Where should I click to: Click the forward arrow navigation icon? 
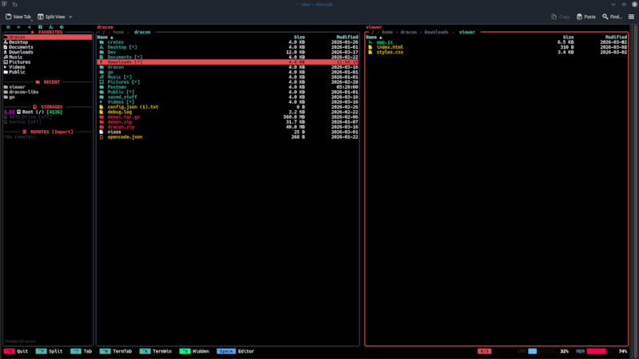(x=30, y=27)
